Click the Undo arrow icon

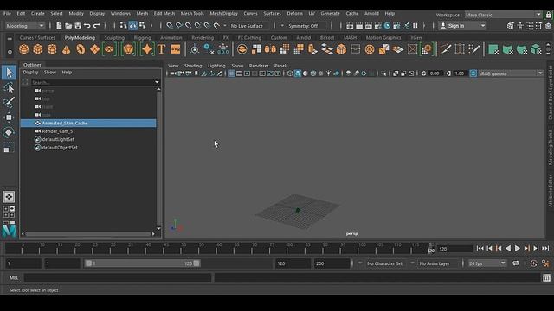point(87,26)
